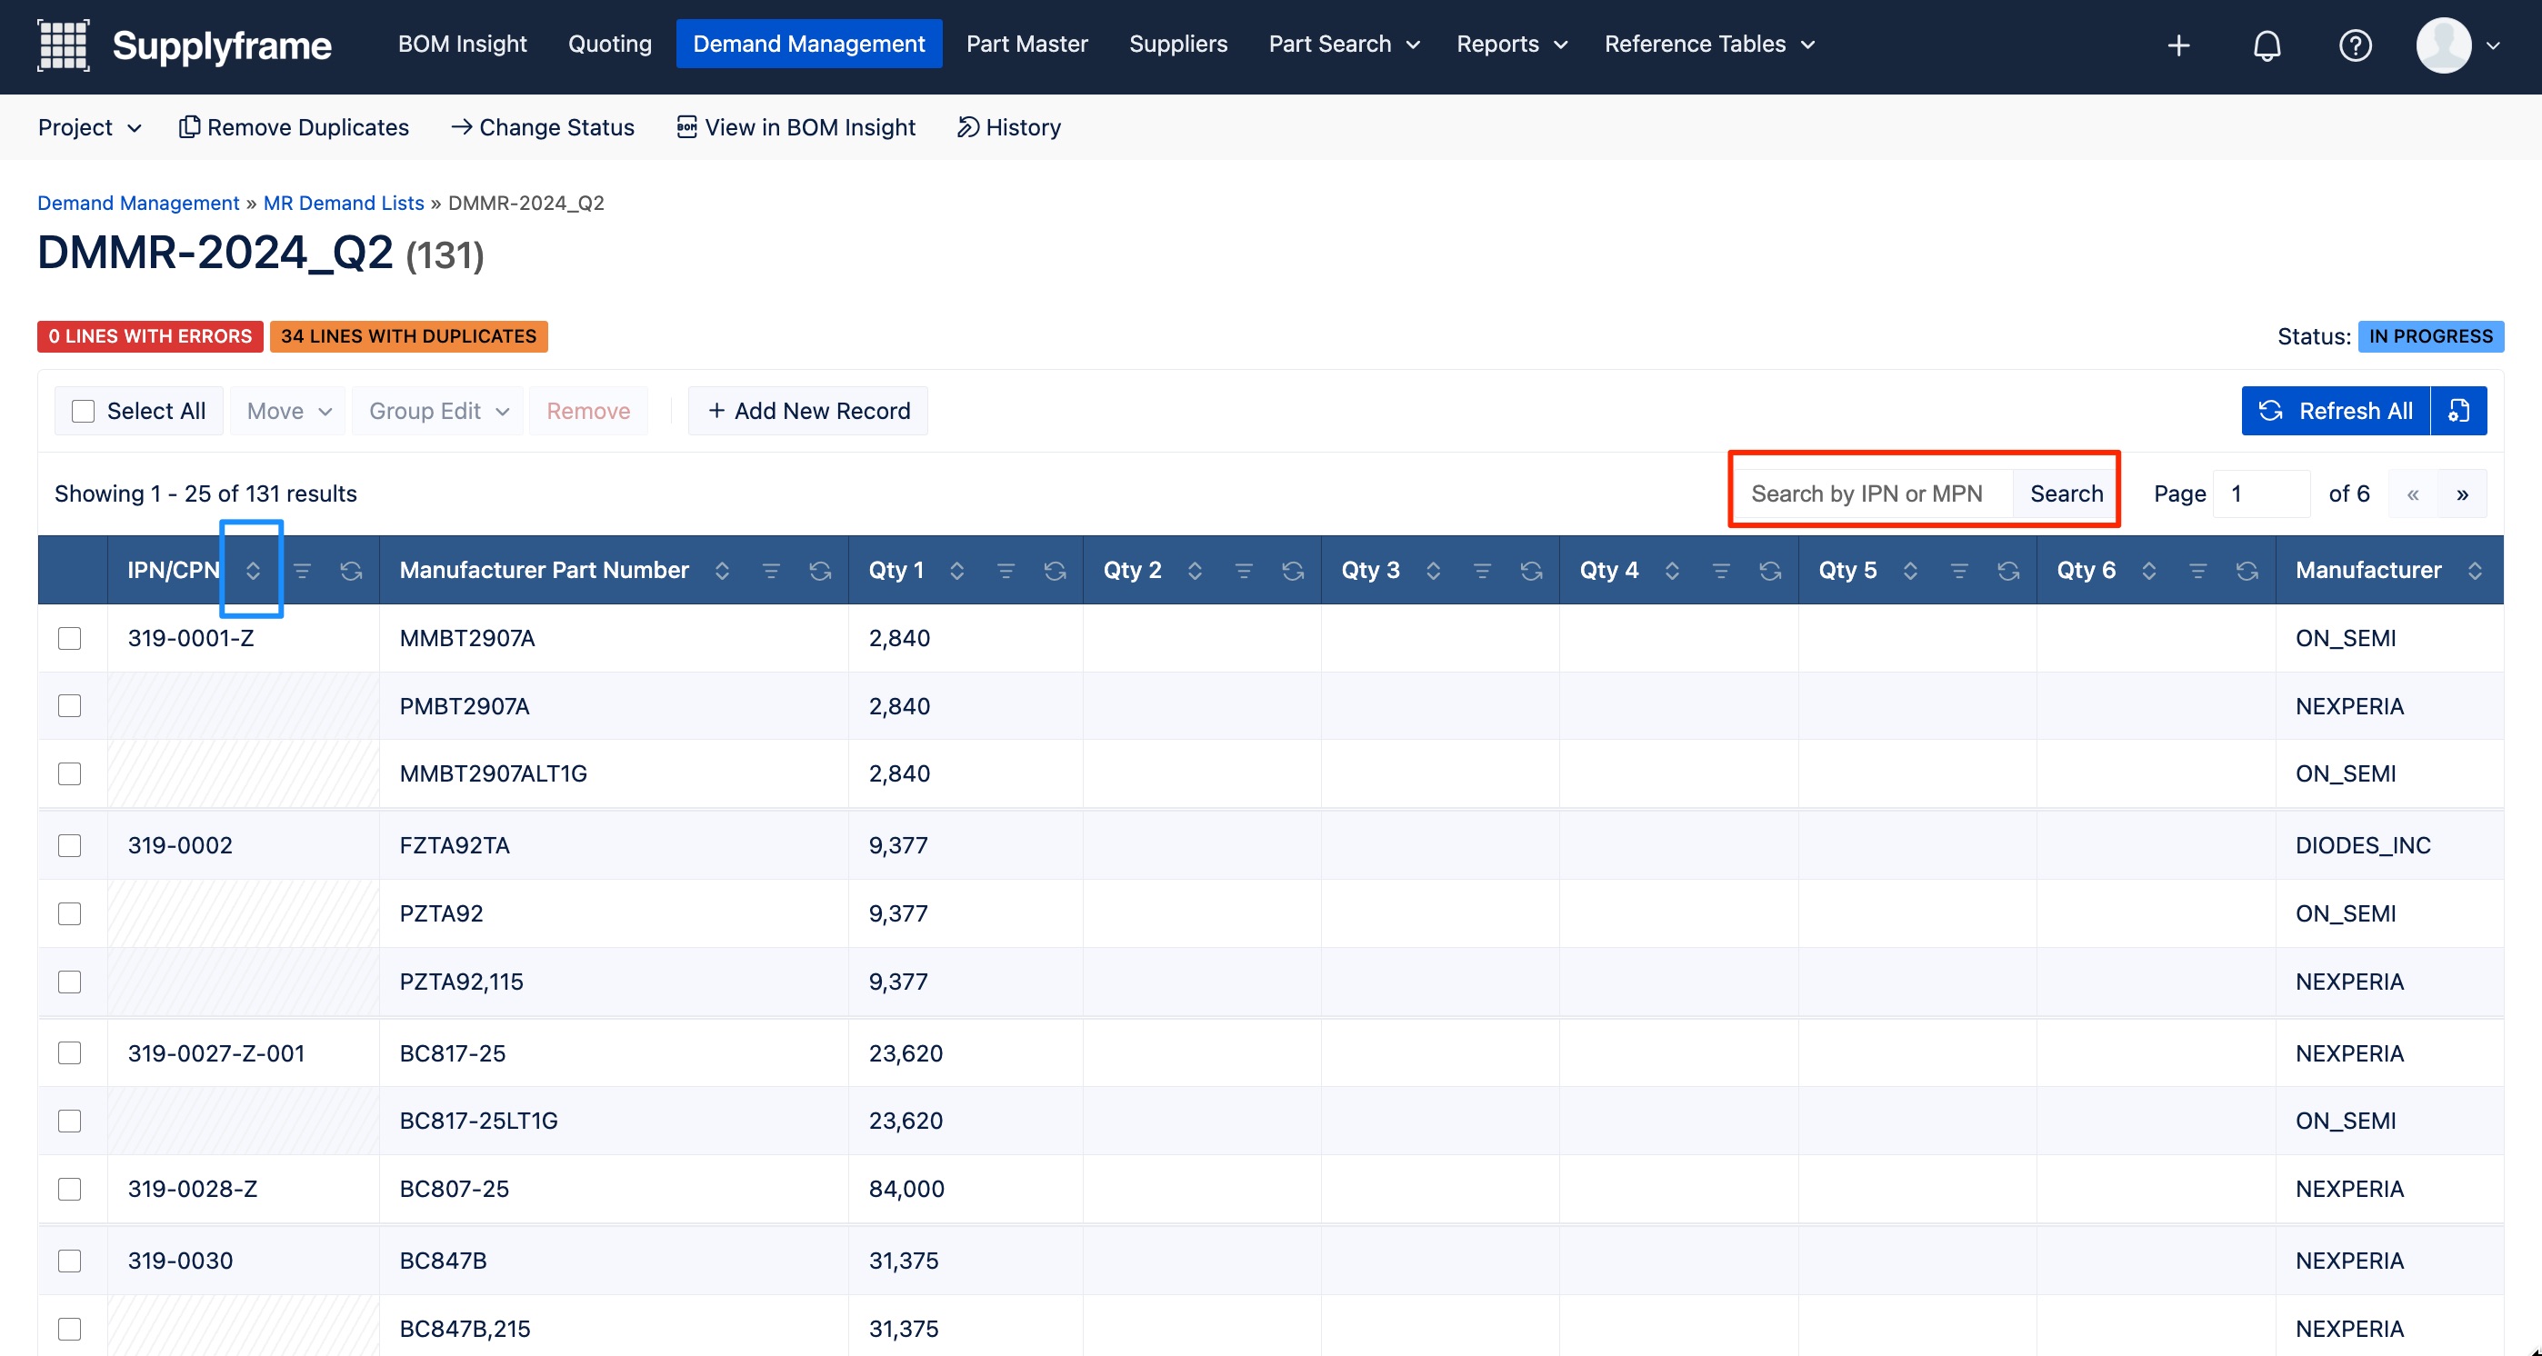
Task: Refresh the Qty 3 column
Action: (1532, 570)
